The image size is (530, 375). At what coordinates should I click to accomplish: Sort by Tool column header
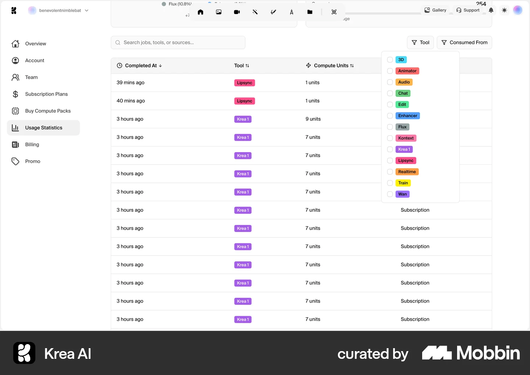point(241,66)
